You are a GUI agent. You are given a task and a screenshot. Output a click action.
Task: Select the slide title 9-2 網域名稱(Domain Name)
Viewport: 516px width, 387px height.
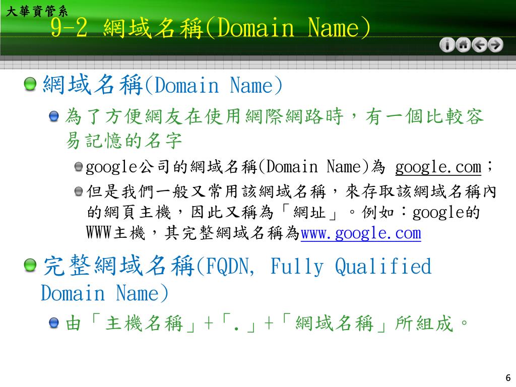click(x=211, y=28)
